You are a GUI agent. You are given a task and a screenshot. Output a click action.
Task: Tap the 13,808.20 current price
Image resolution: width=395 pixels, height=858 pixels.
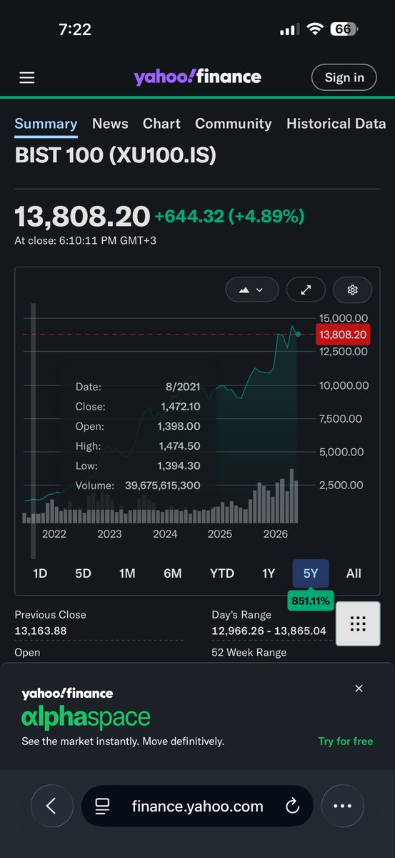[x=82, y=217]
